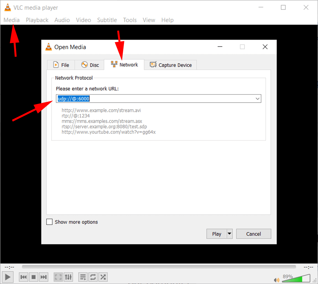Image resolution: width=318 pixels, height=284 pixels.
Task: Click the remaining time label at right
Action: coord(308,267)
